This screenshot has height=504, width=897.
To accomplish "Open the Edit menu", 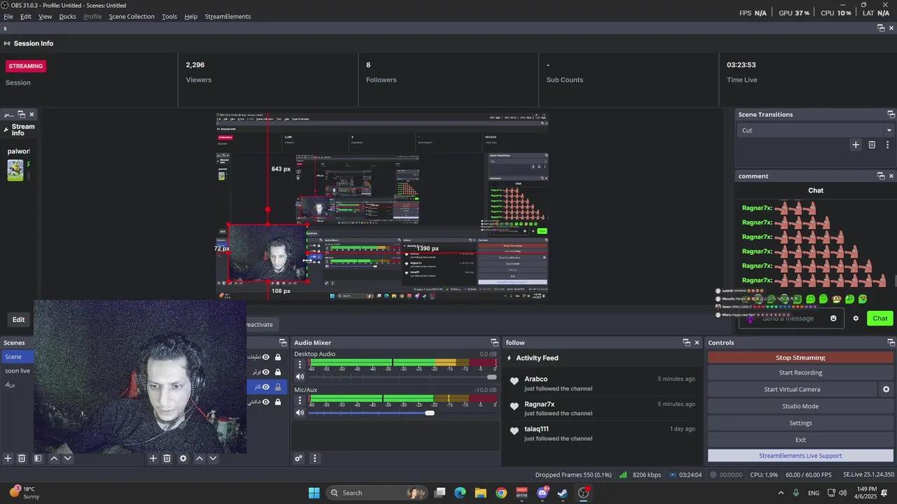I will pos(26,16).
